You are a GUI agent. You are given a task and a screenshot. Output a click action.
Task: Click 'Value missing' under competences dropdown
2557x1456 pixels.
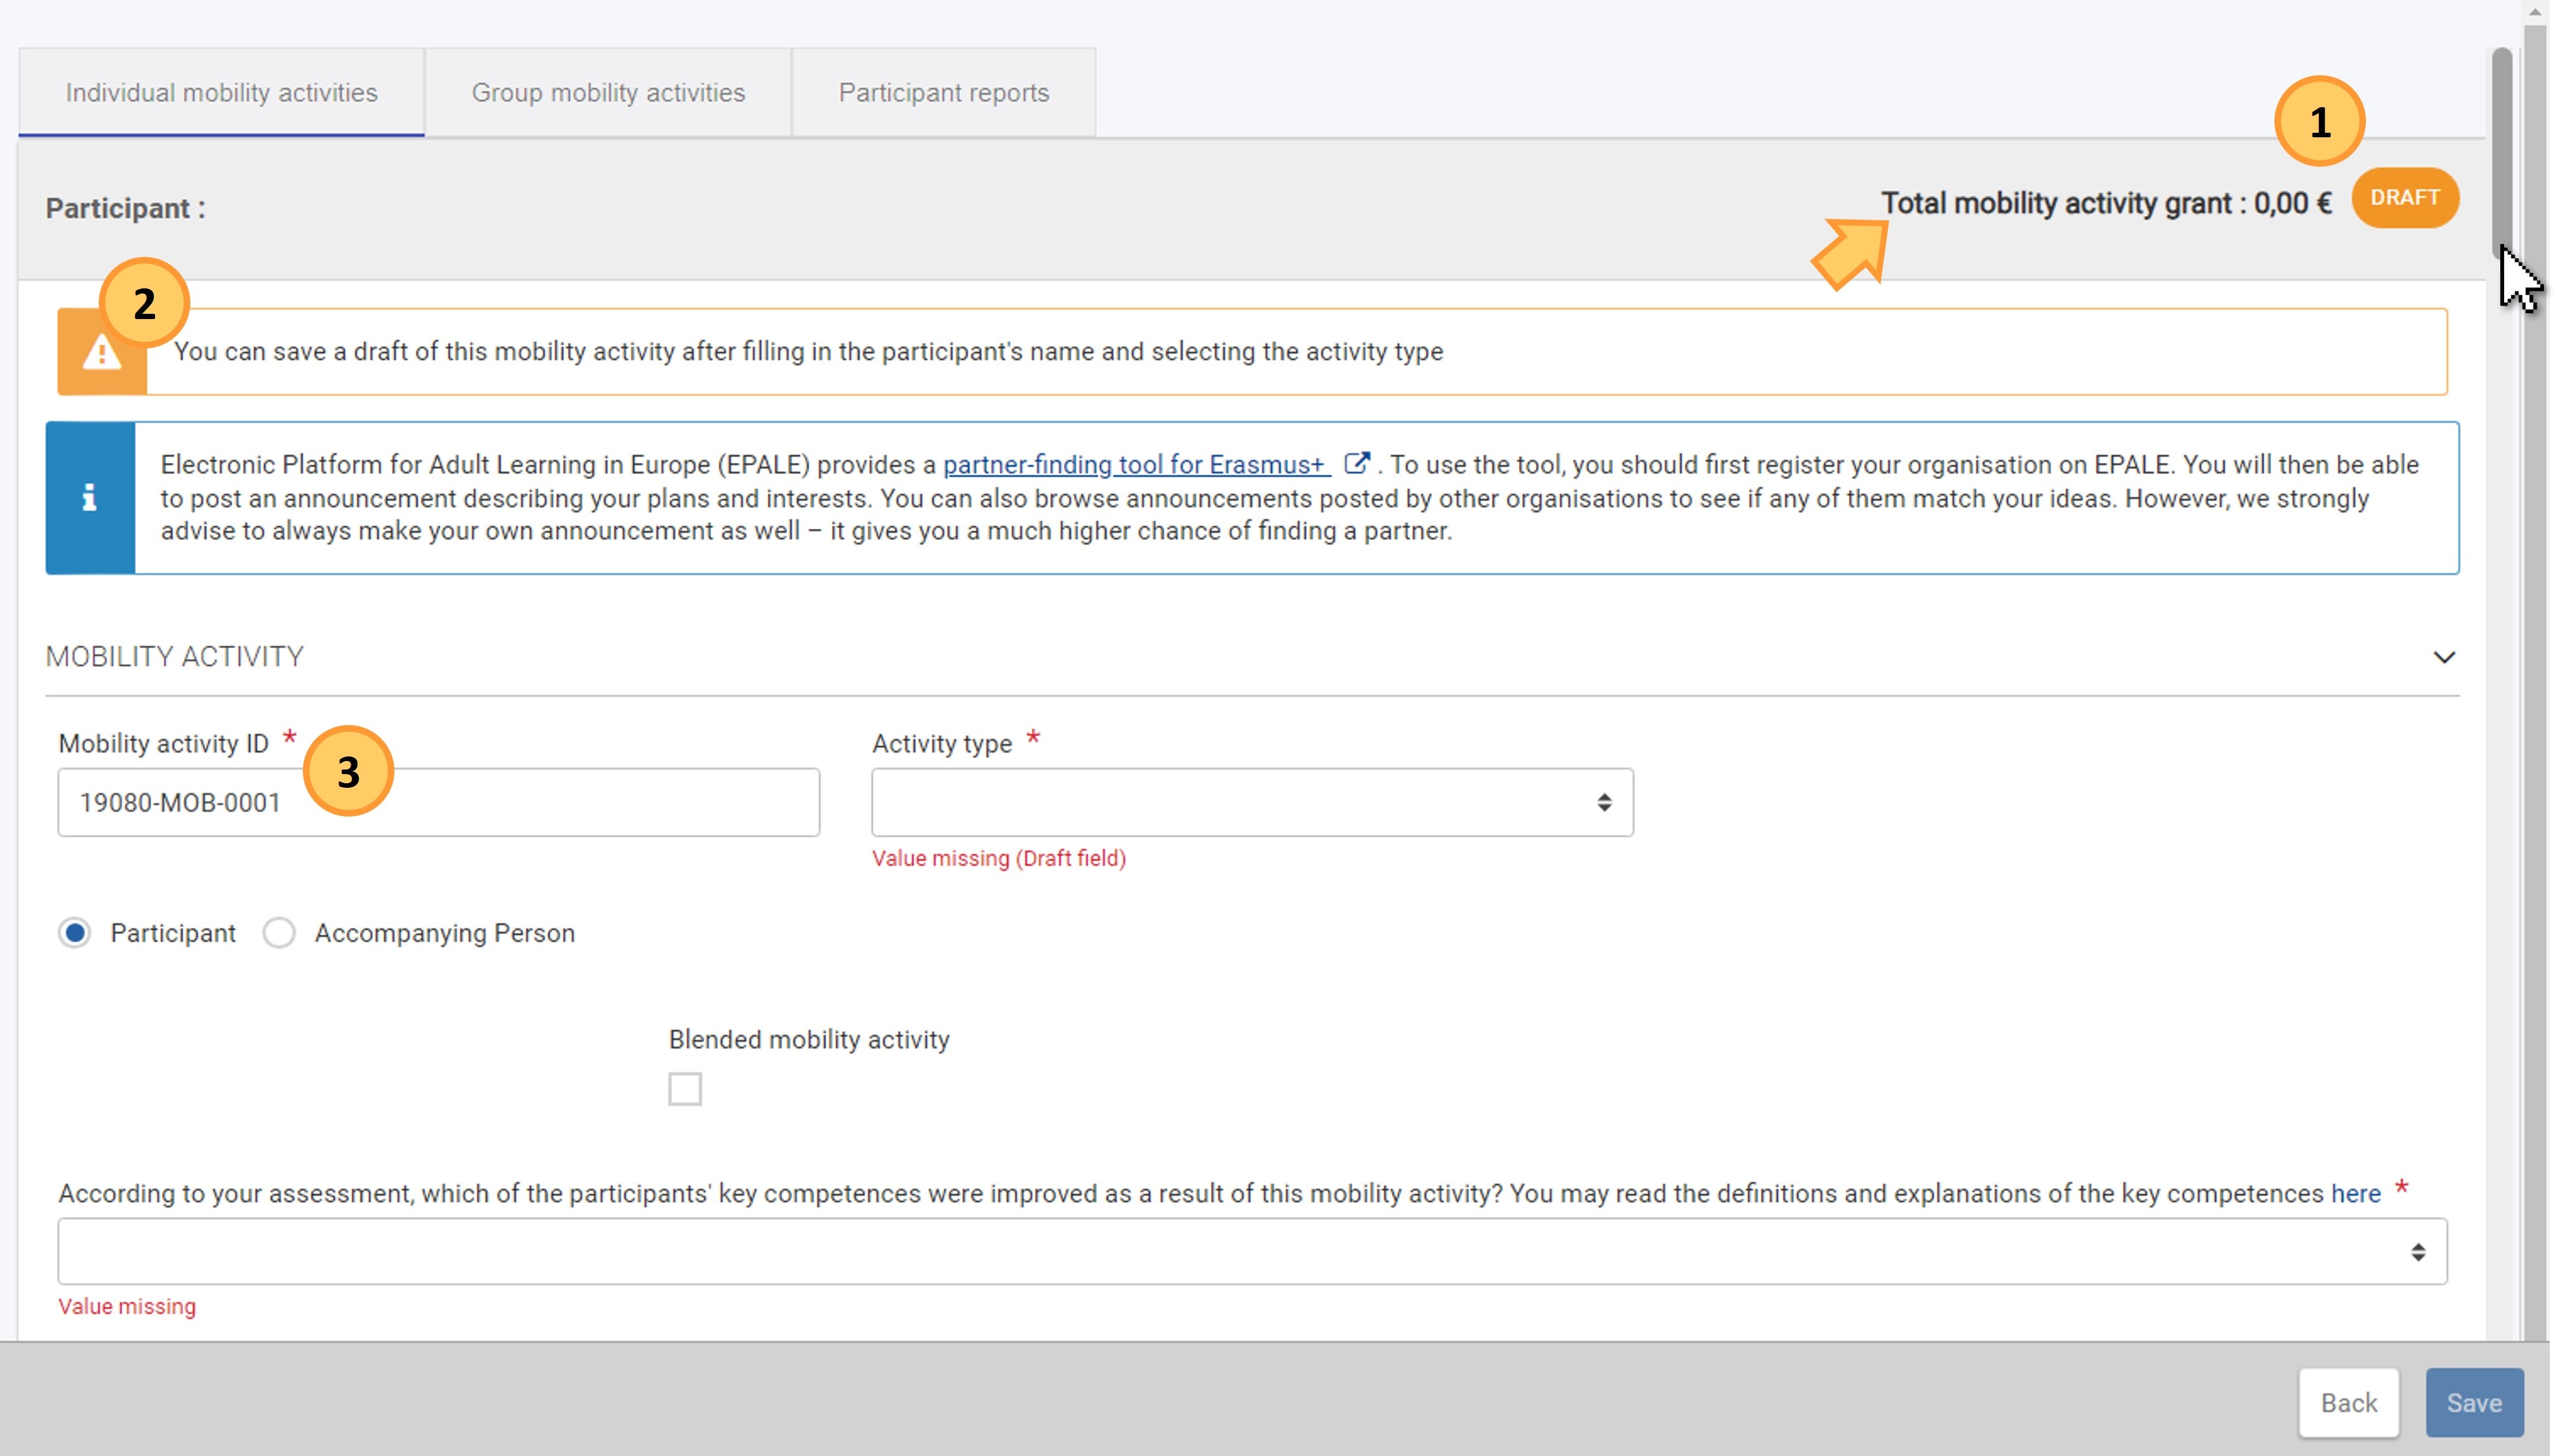tap(127, 1306)
